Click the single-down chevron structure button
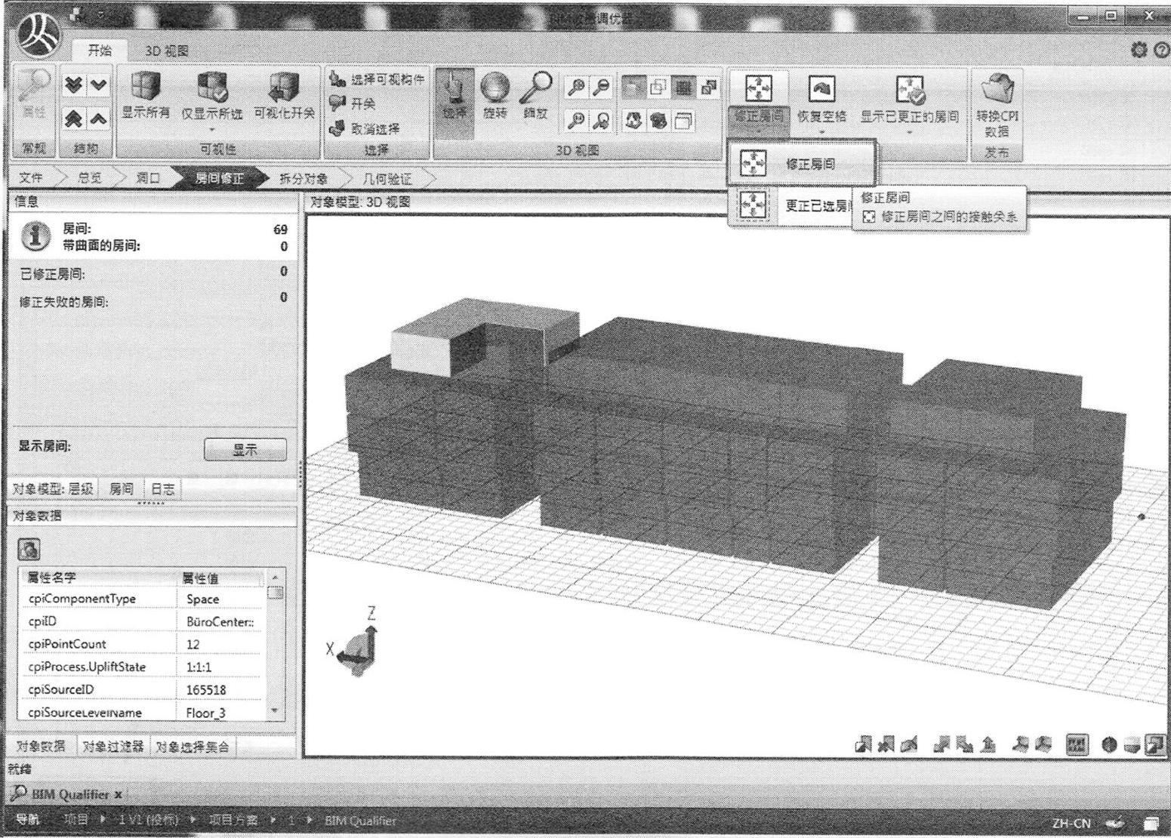 (99, 85)
